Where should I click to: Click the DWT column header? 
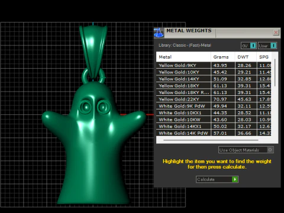point(246,57)
